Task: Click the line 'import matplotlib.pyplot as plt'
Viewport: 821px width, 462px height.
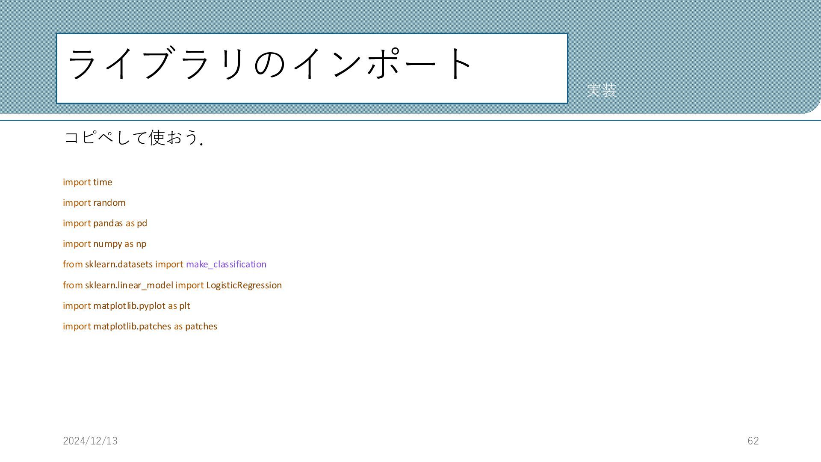Action: (x=127, y=306)
